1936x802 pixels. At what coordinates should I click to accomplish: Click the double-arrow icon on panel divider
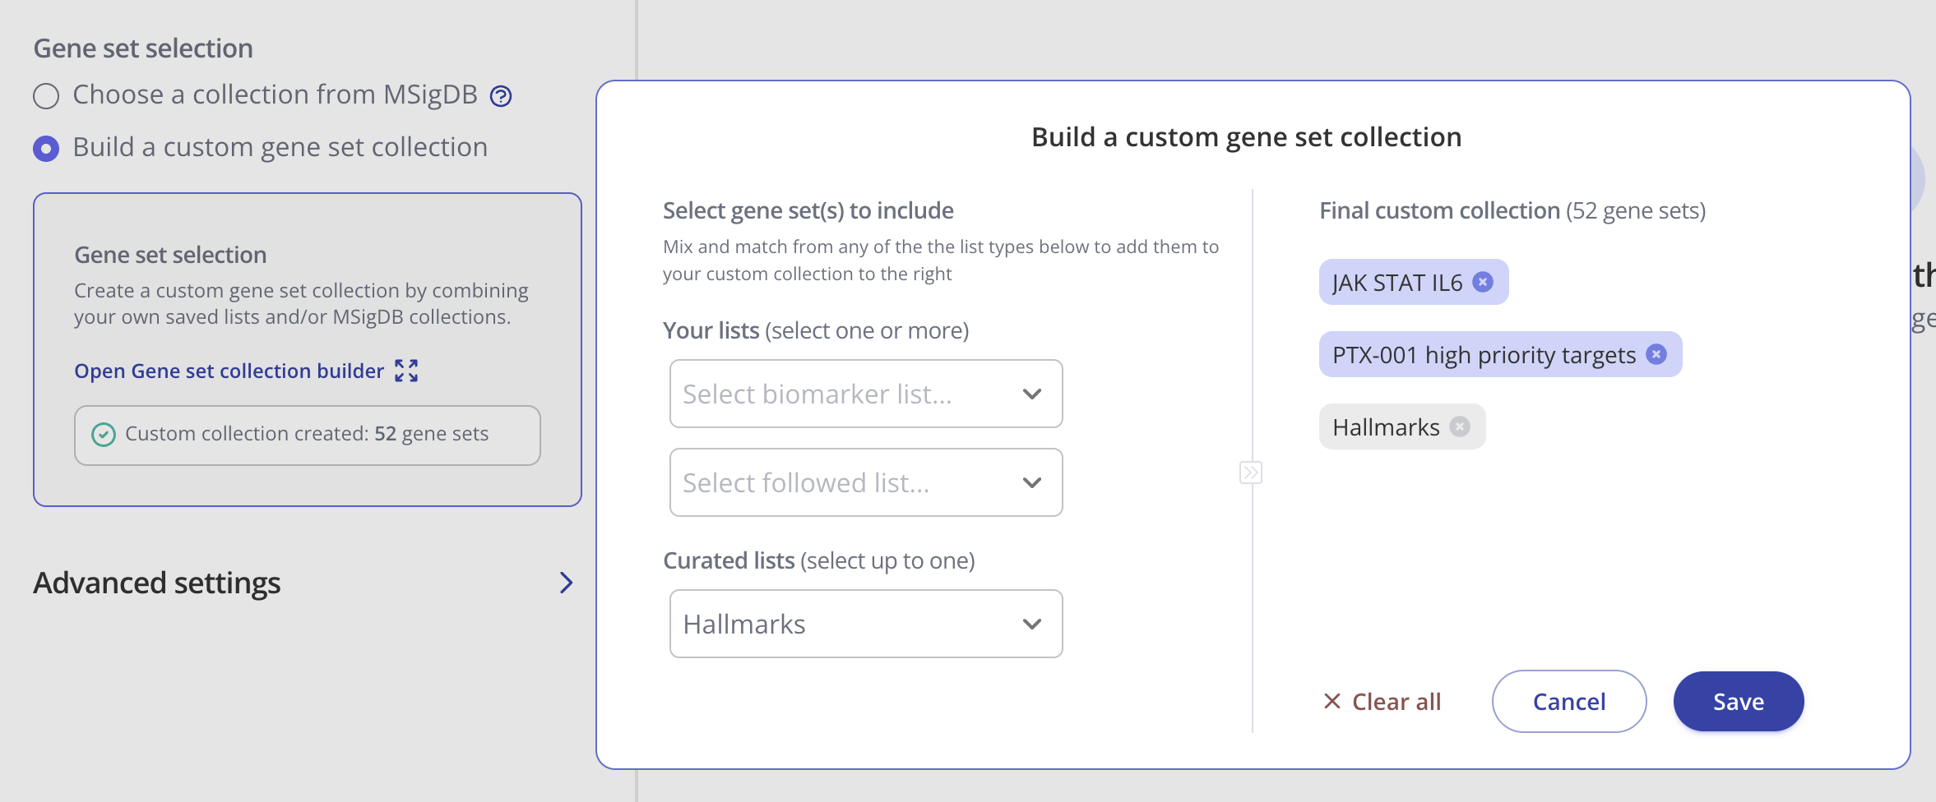1251,472
